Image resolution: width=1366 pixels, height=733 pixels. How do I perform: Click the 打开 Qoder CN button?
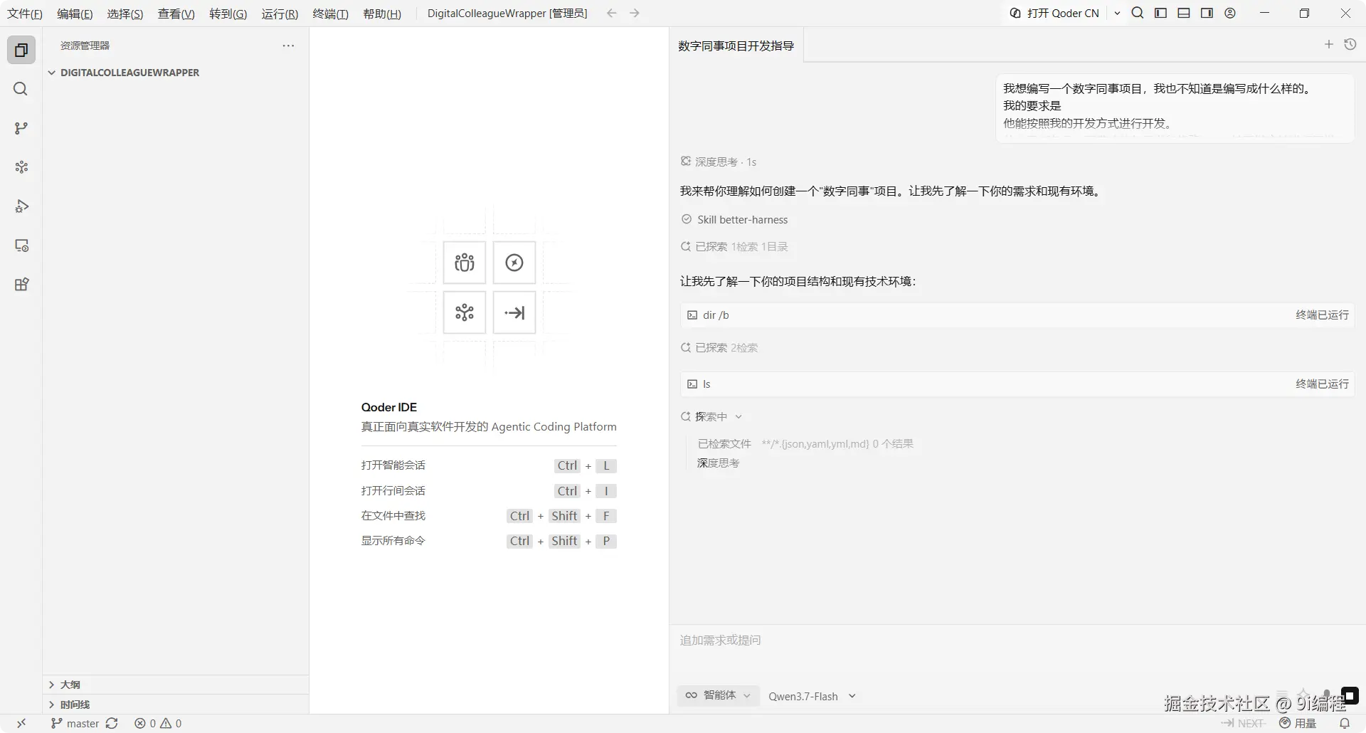(x=1055, y=13)
